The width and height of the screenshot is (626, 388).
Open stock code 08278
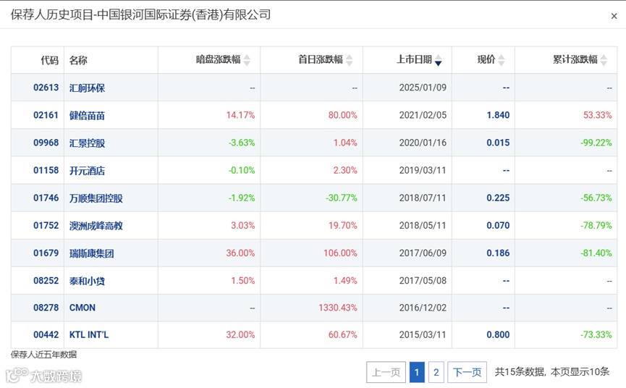pyautogui.click(x=46, y=308)
